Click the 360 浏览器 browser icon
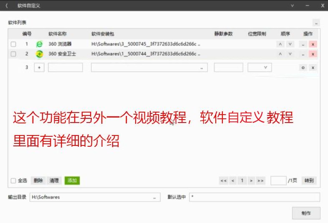The image size is (328, 223). 39,44
